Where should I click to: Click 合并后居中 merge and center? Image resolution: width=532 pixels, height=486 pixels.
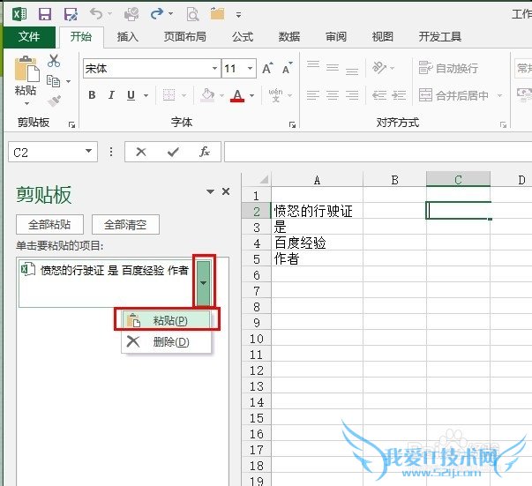pyautogui.click(x=453, y=95)
